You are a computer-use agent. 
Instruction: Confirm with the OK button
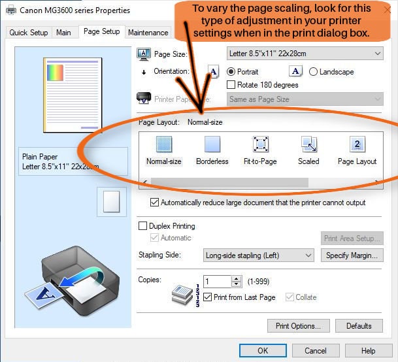(263, 351)
